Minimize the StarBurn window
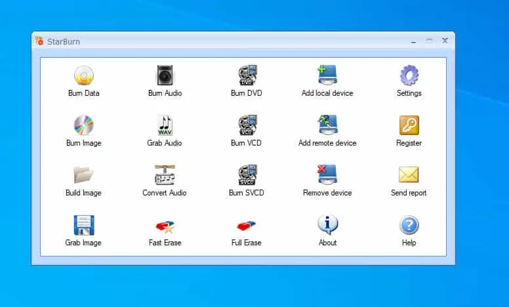509x307 pixels. pyautogui.click(x=413, y=41)
